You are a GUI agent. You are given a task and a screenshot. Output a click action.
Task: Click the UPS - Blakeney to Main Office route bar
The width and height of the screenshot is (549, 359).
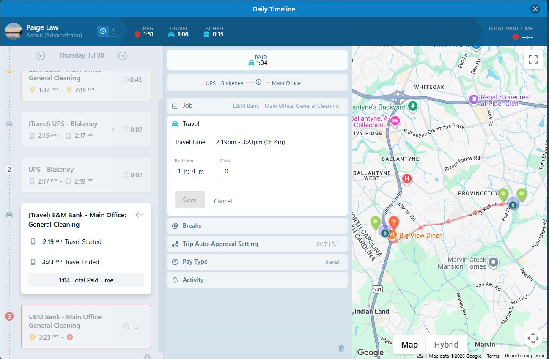pyautogui.click(x=258, y=82)
